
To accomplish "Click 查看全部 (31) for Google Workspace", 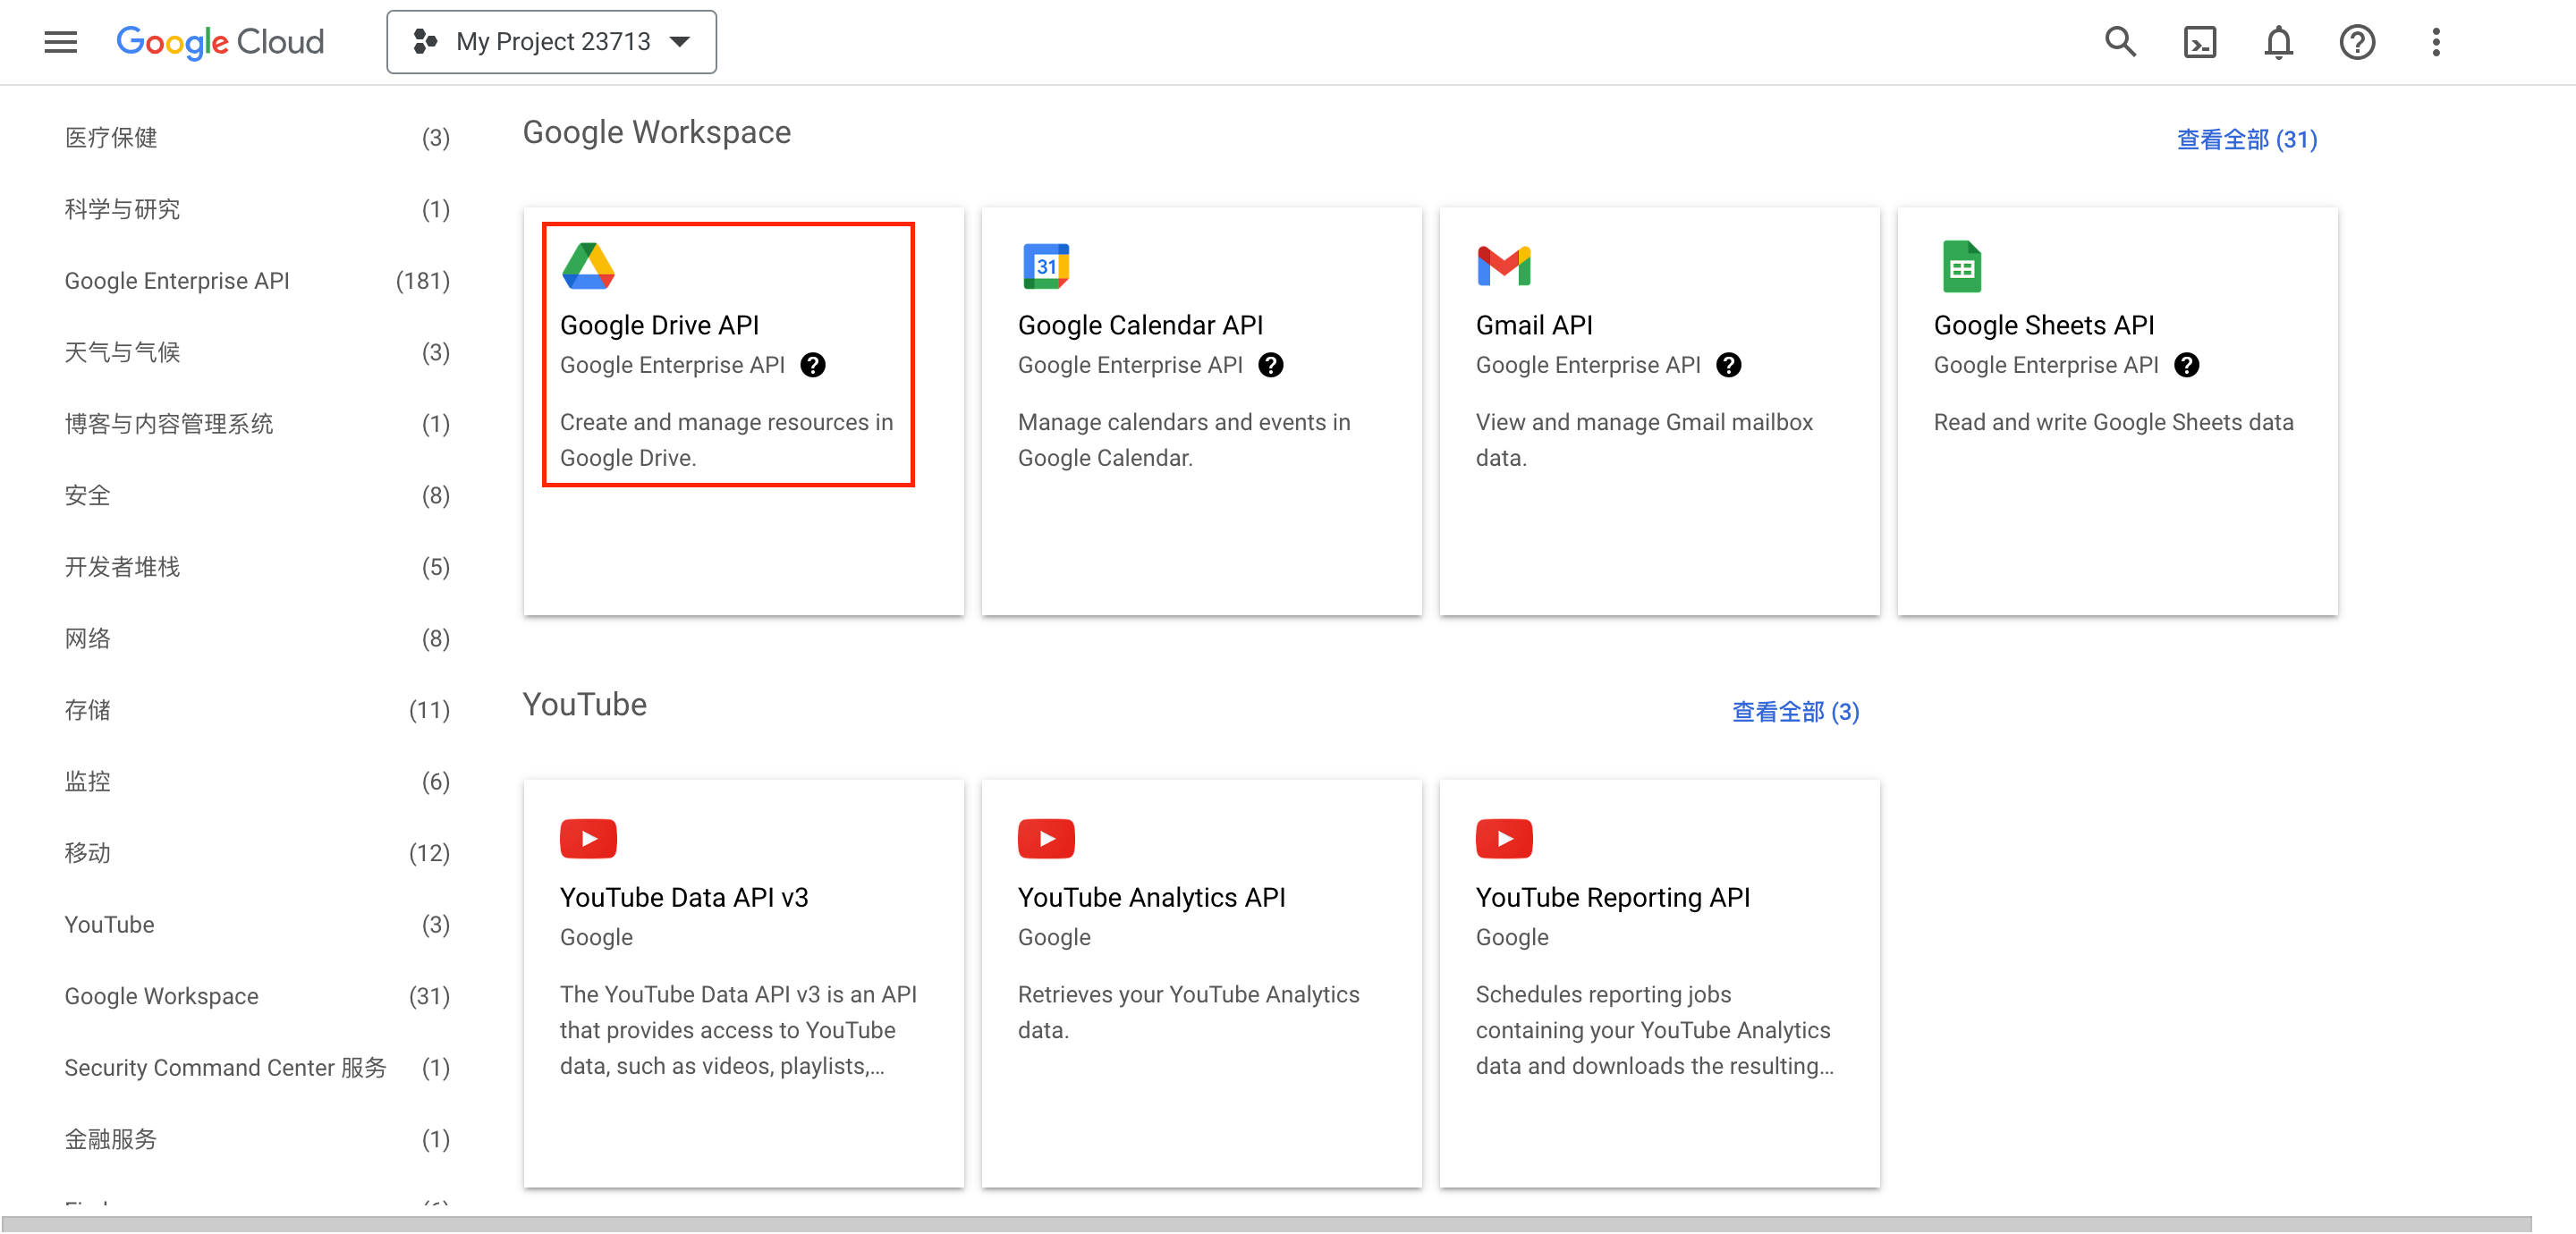I will (x=2247, y=139).
